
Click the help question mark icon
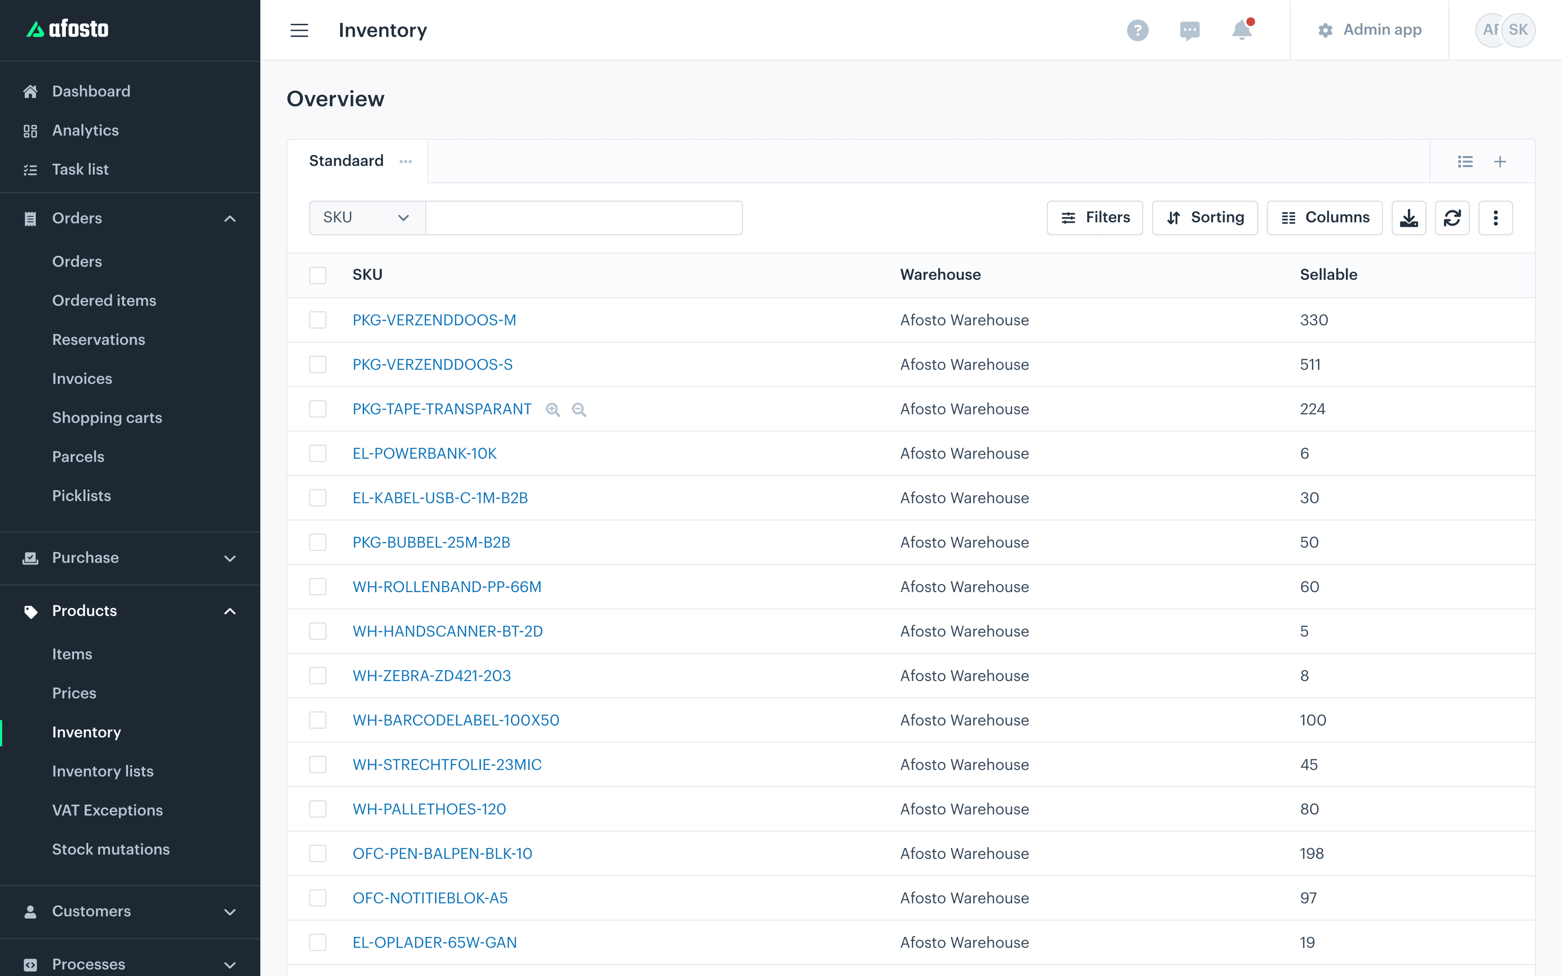1137,30
